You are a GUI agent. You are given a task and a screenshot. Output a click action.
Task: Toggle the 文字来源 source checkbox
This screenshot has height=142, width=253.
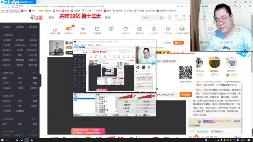(x=97, y=108)
